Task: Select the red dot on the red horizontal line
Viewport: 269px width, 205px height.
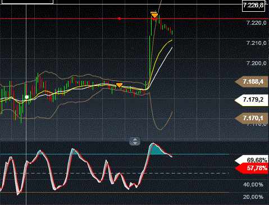Action: (120, 19)
